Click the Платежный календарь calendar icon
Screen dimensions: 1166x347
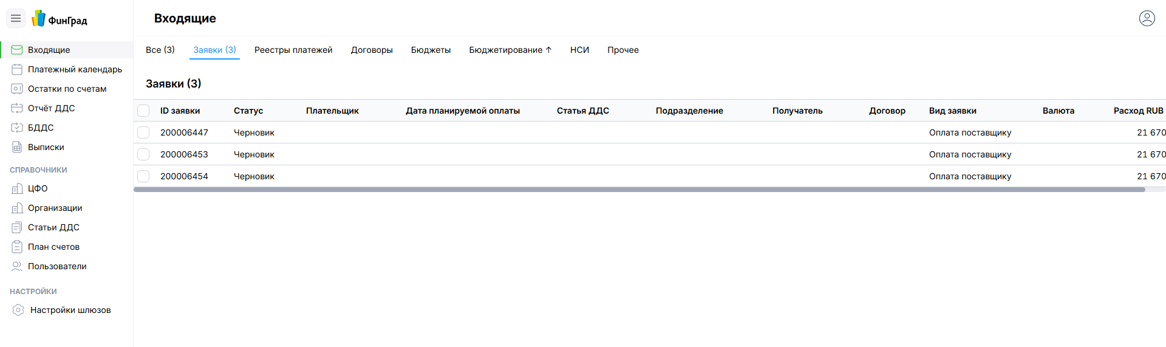[x=17, y=69]
